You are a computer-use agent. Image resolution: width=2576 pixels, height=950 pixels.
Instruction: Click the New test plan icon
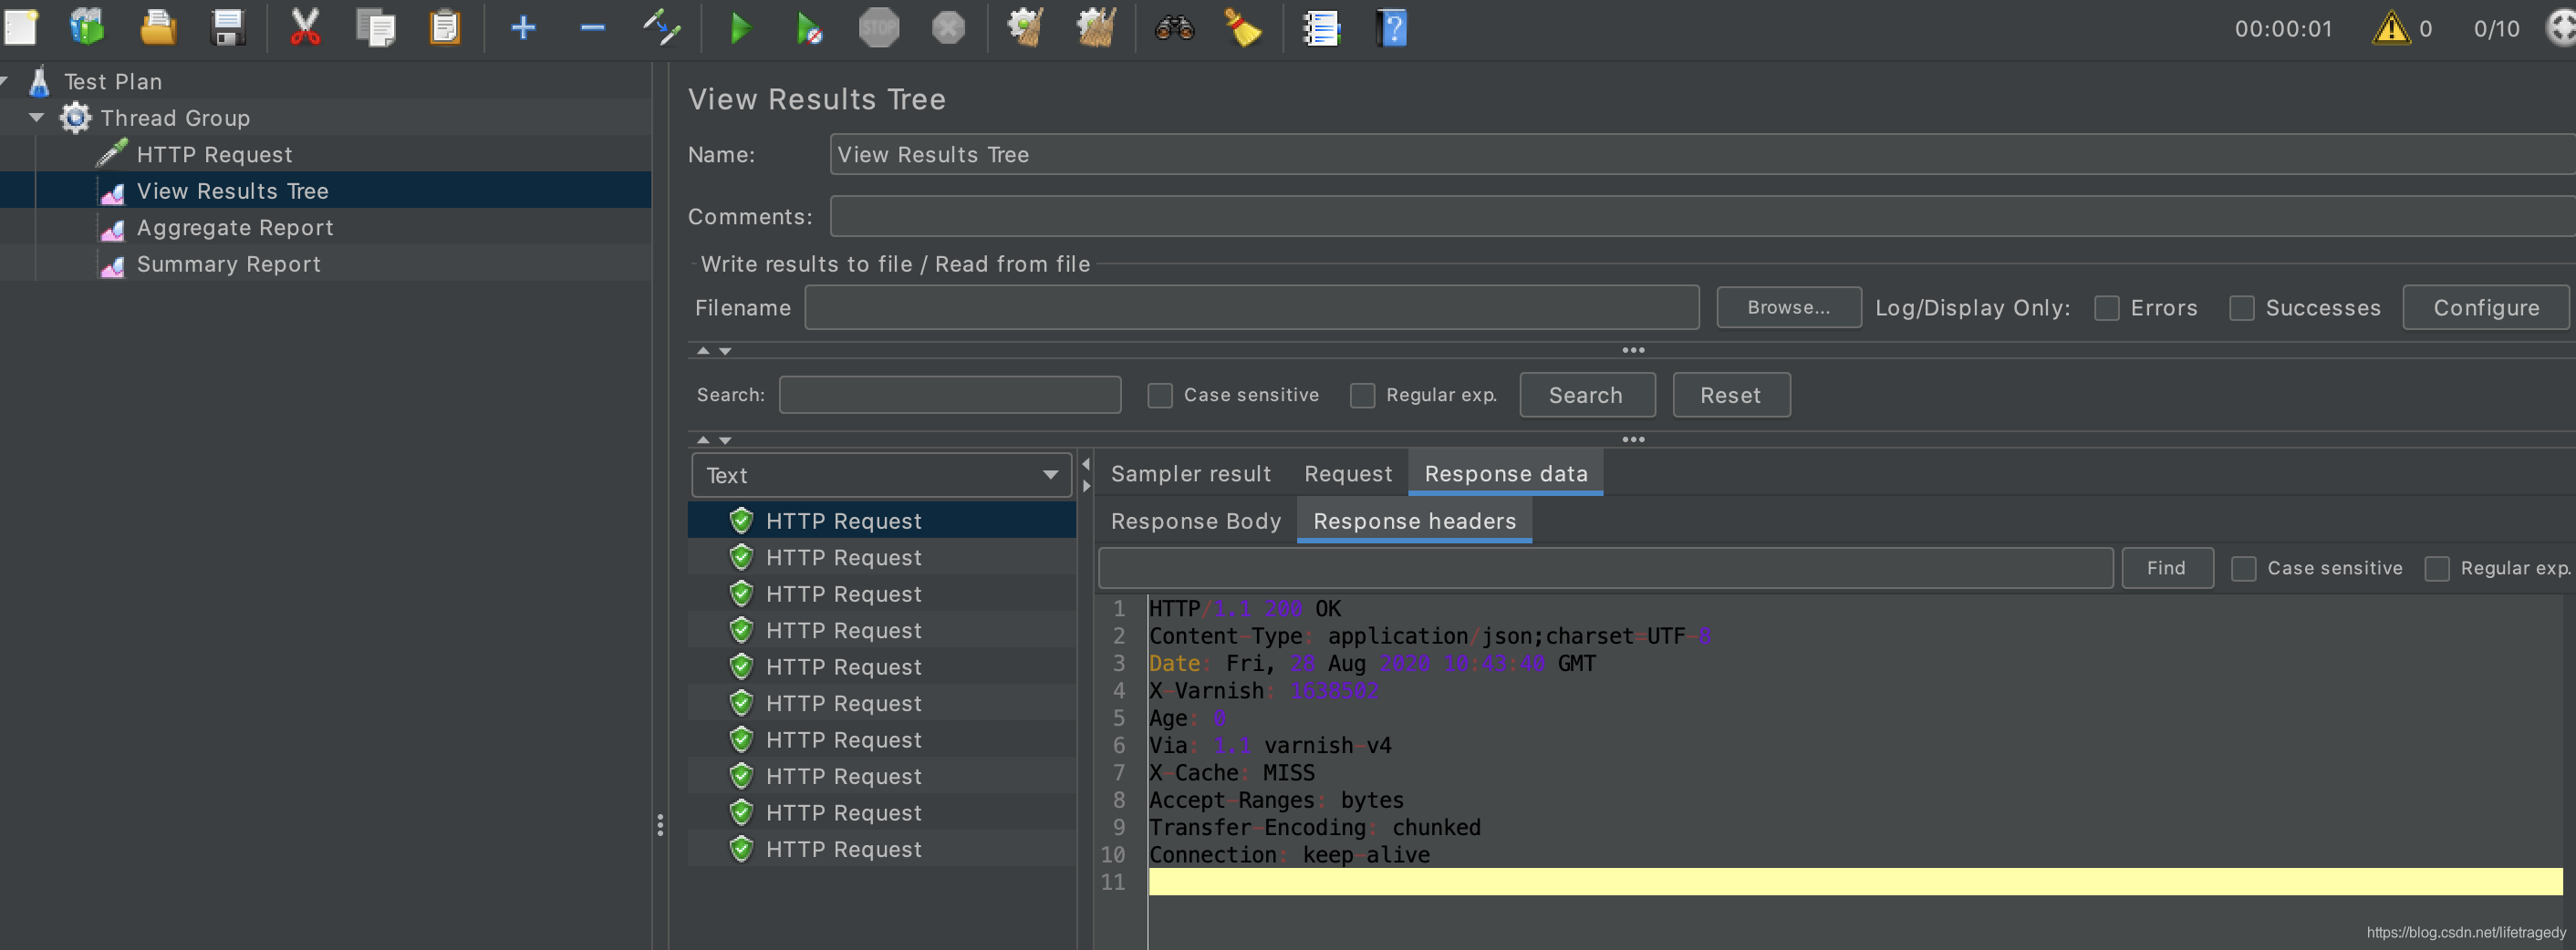20,28
